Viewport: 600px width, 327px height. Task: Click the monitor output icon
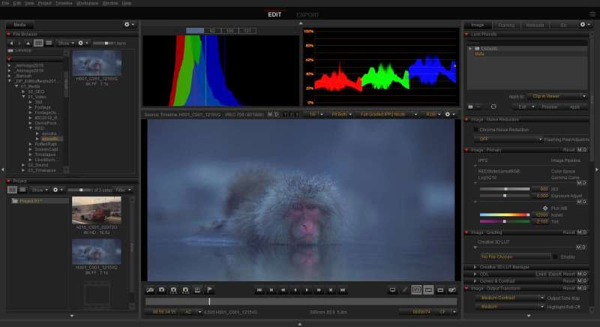(392, 290)
